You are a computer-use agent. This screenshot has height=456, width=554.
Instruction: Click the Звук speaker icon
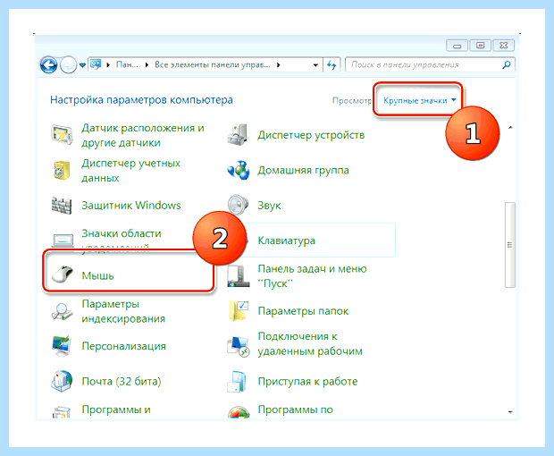tap(238, 205)
